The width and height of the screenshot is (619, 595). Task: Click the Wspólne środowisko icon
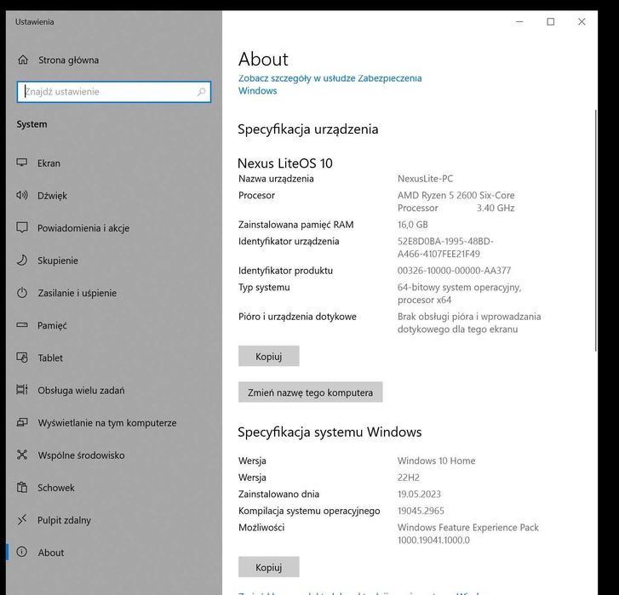tap(22, 455)
